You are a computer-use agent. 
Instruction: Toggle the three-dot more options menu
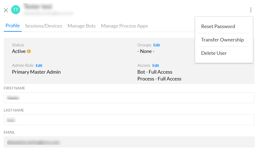250,10
